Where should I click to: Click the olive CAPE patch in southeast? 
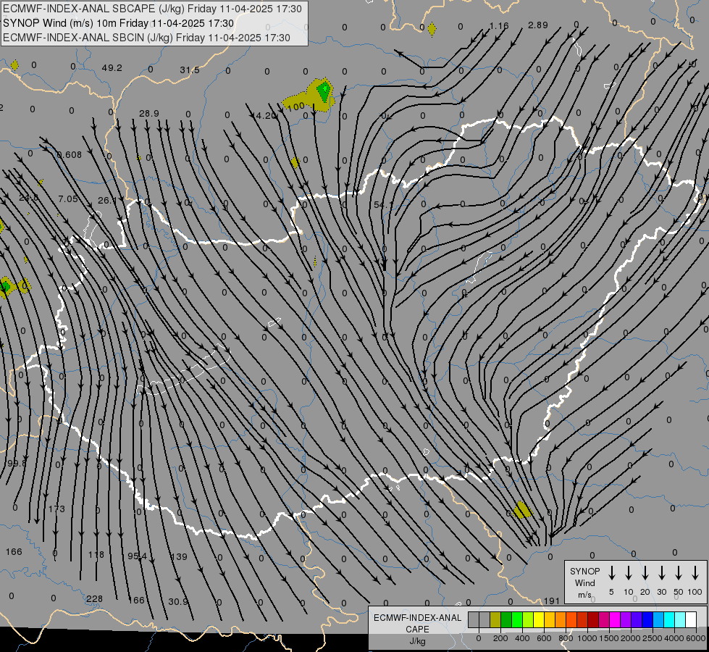(x=522, y=510)
